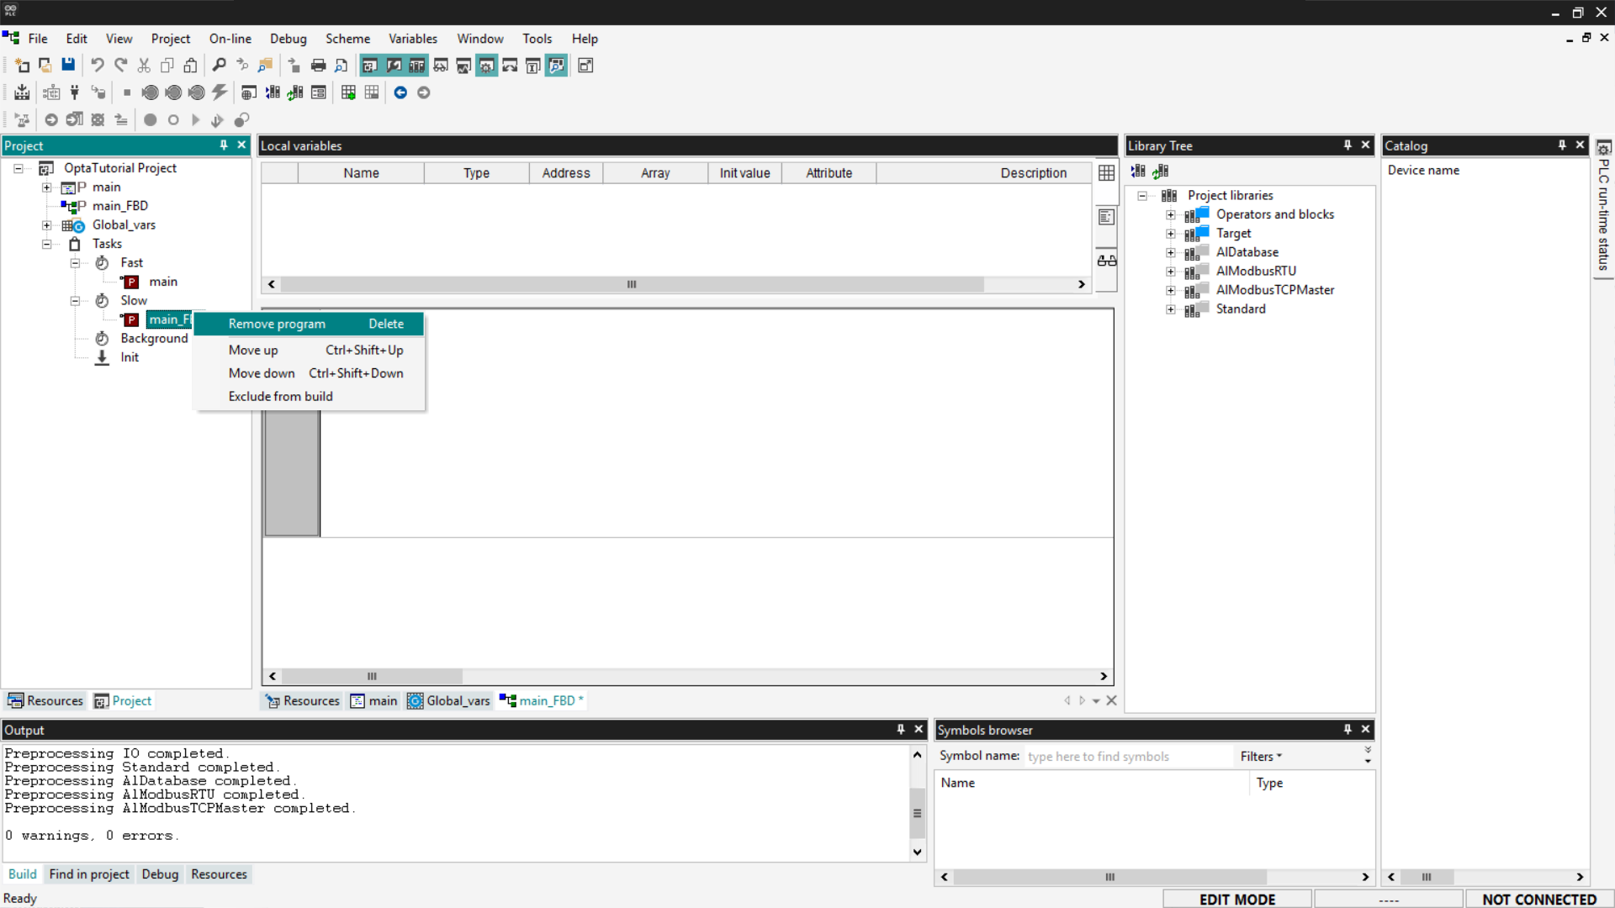Toggle the Output panel pin
The image size is (1615, 908).
(900, 730)
